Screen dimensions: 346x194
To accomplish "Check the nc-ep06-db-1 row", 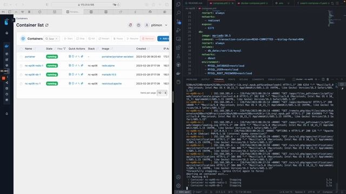I will [21, 75].
